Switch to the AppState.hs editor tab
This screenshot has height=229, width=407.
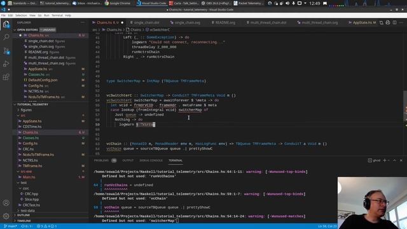[x=362, y=23]
